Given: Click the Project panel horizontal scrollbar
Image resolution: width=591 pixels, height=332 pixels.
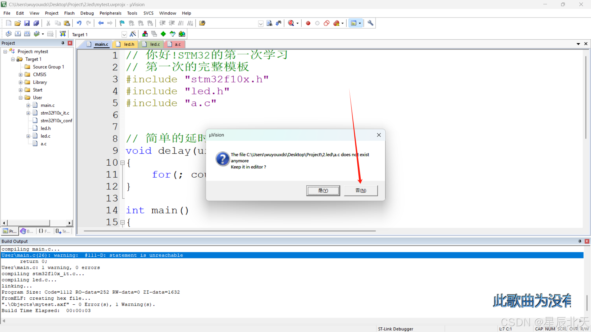Looking at the screenshot, I should (28, 223).
